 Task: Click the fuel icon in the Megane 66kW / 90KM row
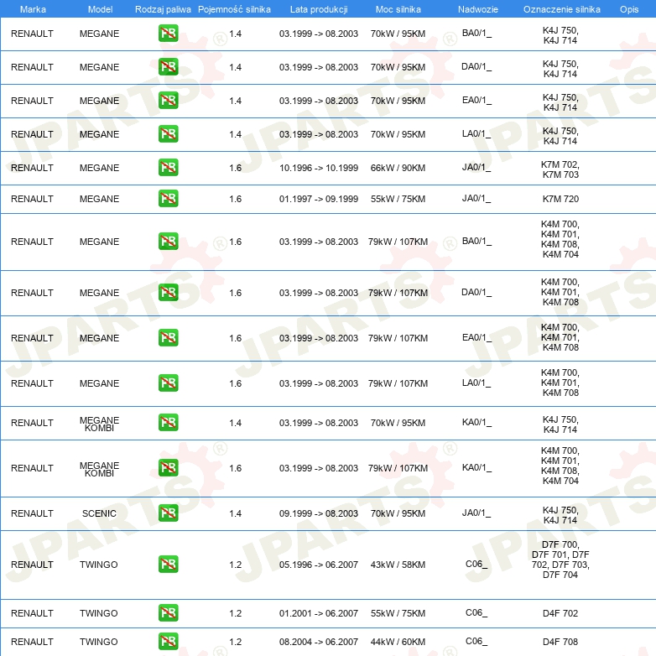[168, 168]
